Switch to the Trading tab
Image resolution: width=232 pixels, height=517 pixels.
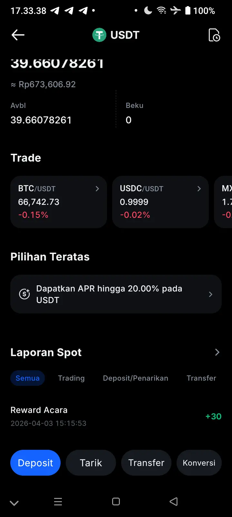coord(71,378)
